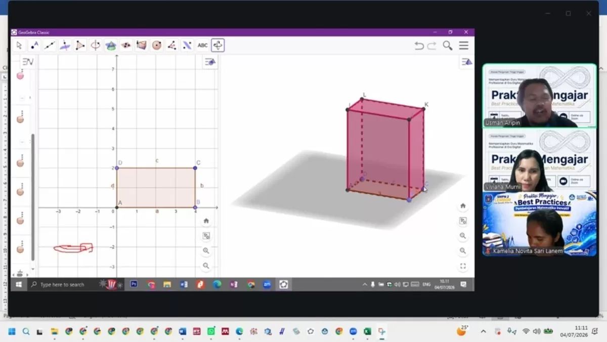Toggle the 3D Graphics view style bar

tap(466, 62)
